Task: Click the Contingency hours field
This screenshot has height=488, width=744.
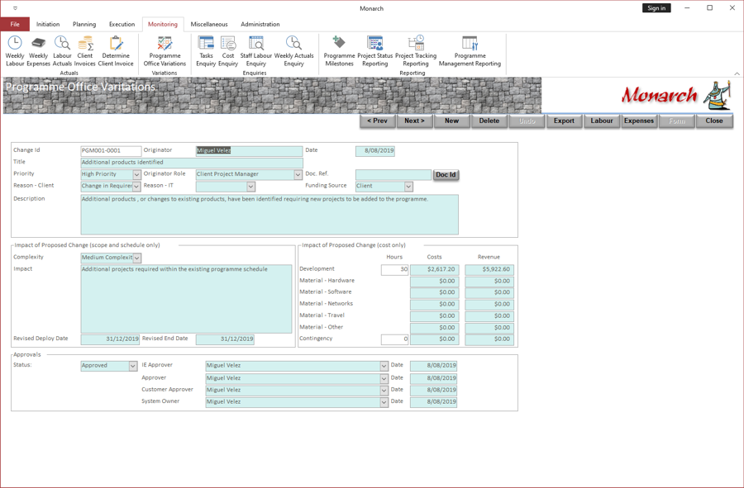Action: [x=395, y=339]
